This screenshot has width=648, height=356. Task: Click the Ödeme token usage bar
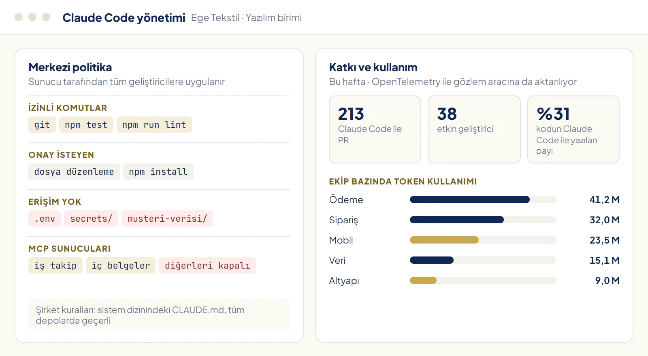click(x=483, y=199)
